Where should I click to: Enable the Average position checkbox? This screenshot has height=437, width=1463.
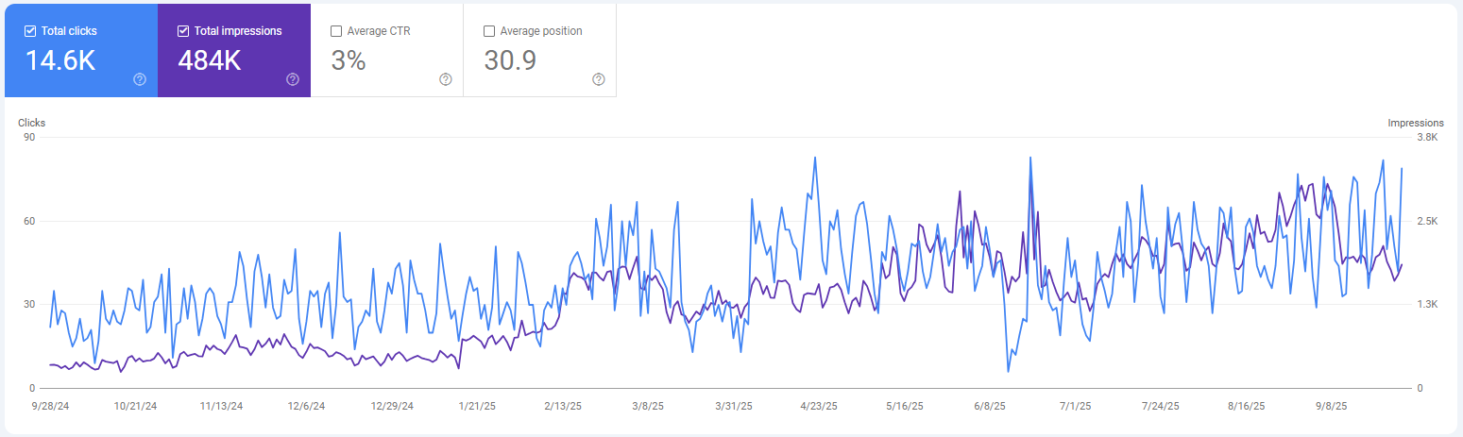point(489,31)
